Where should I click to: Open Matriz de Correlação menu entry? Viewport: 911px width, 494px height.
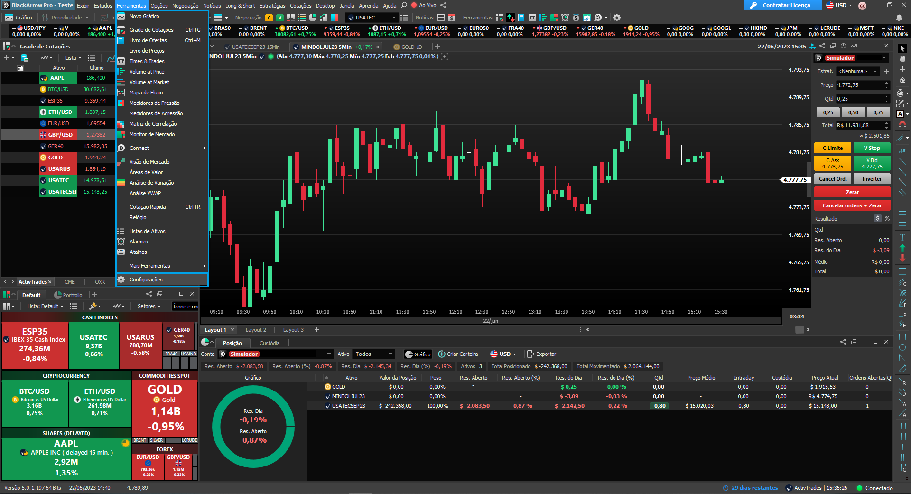point(161,124)
